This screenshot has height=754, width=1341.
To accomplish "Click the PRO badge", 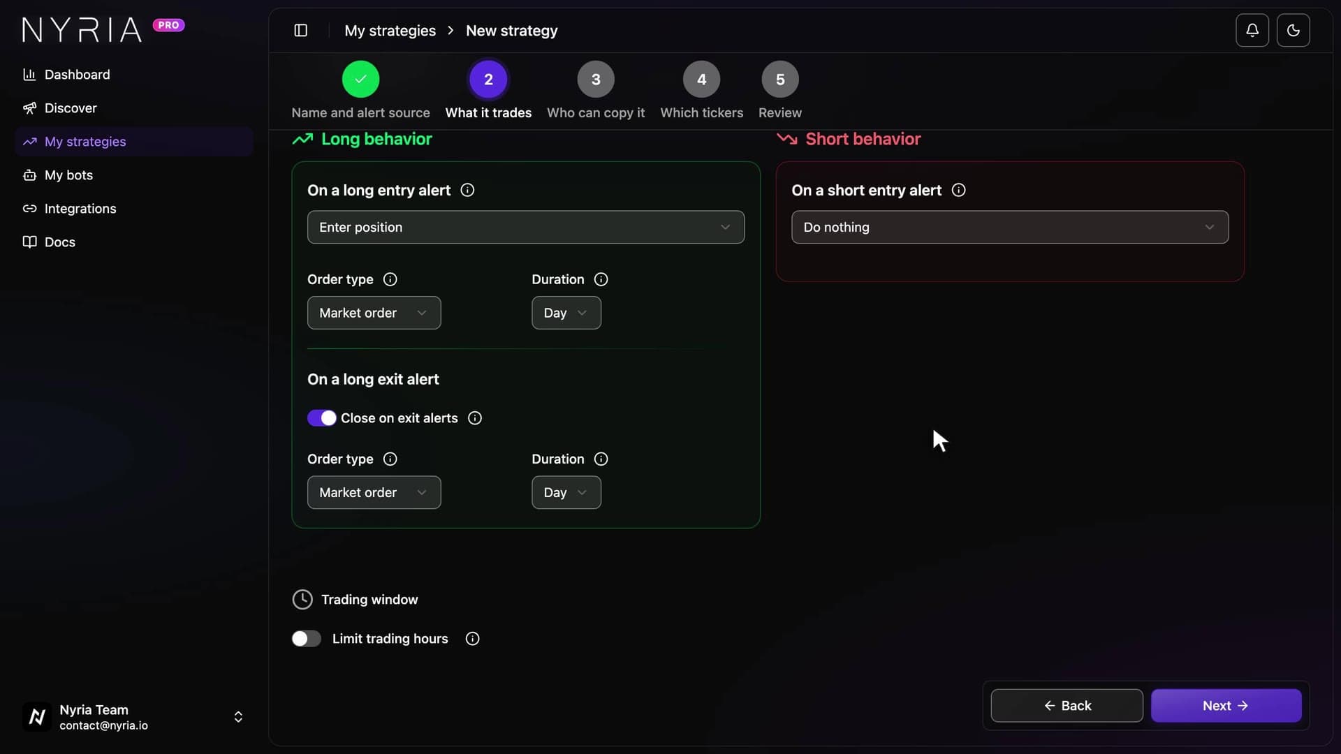I will pyautogui.click(x=168, y=25).
